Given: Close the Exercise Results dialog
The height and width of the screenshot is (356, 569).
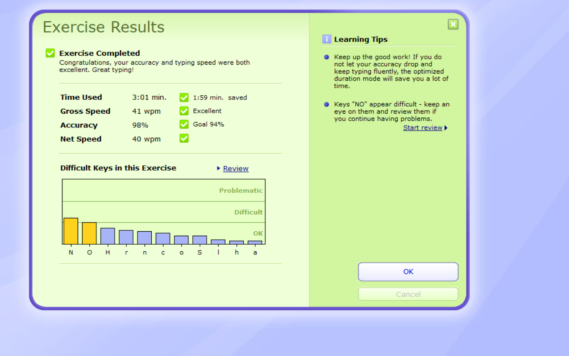Looking at the screenshot, I should 453,25.
